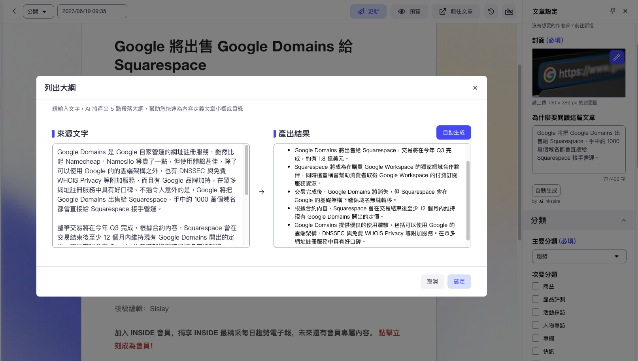Confirm the outline with 確定
The width and height of the screenshot is (638, 361).
click(x=459, y=282)
